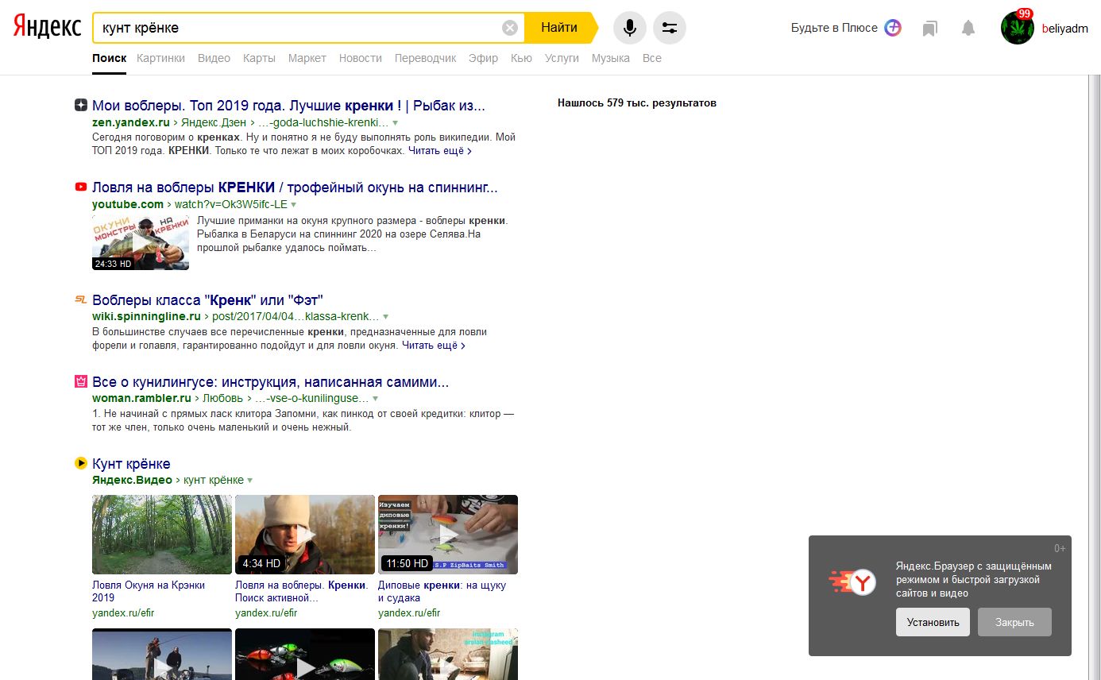Click the Яндекс.Видео play favicon
Image resolution: width=1101 pixels, height=680 pixels.
point(80,463)
